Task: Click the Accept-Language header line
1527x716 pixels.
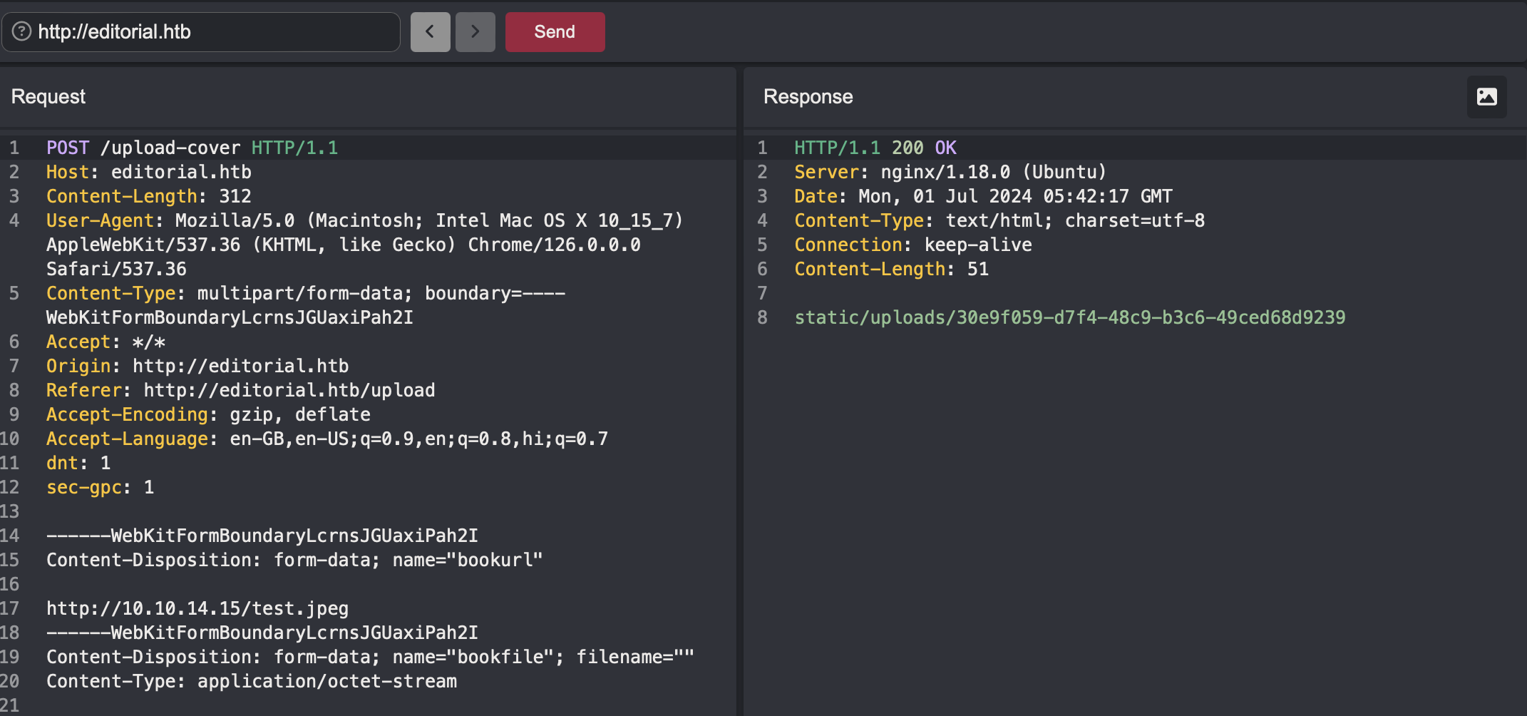Action: tap(327, 439)
